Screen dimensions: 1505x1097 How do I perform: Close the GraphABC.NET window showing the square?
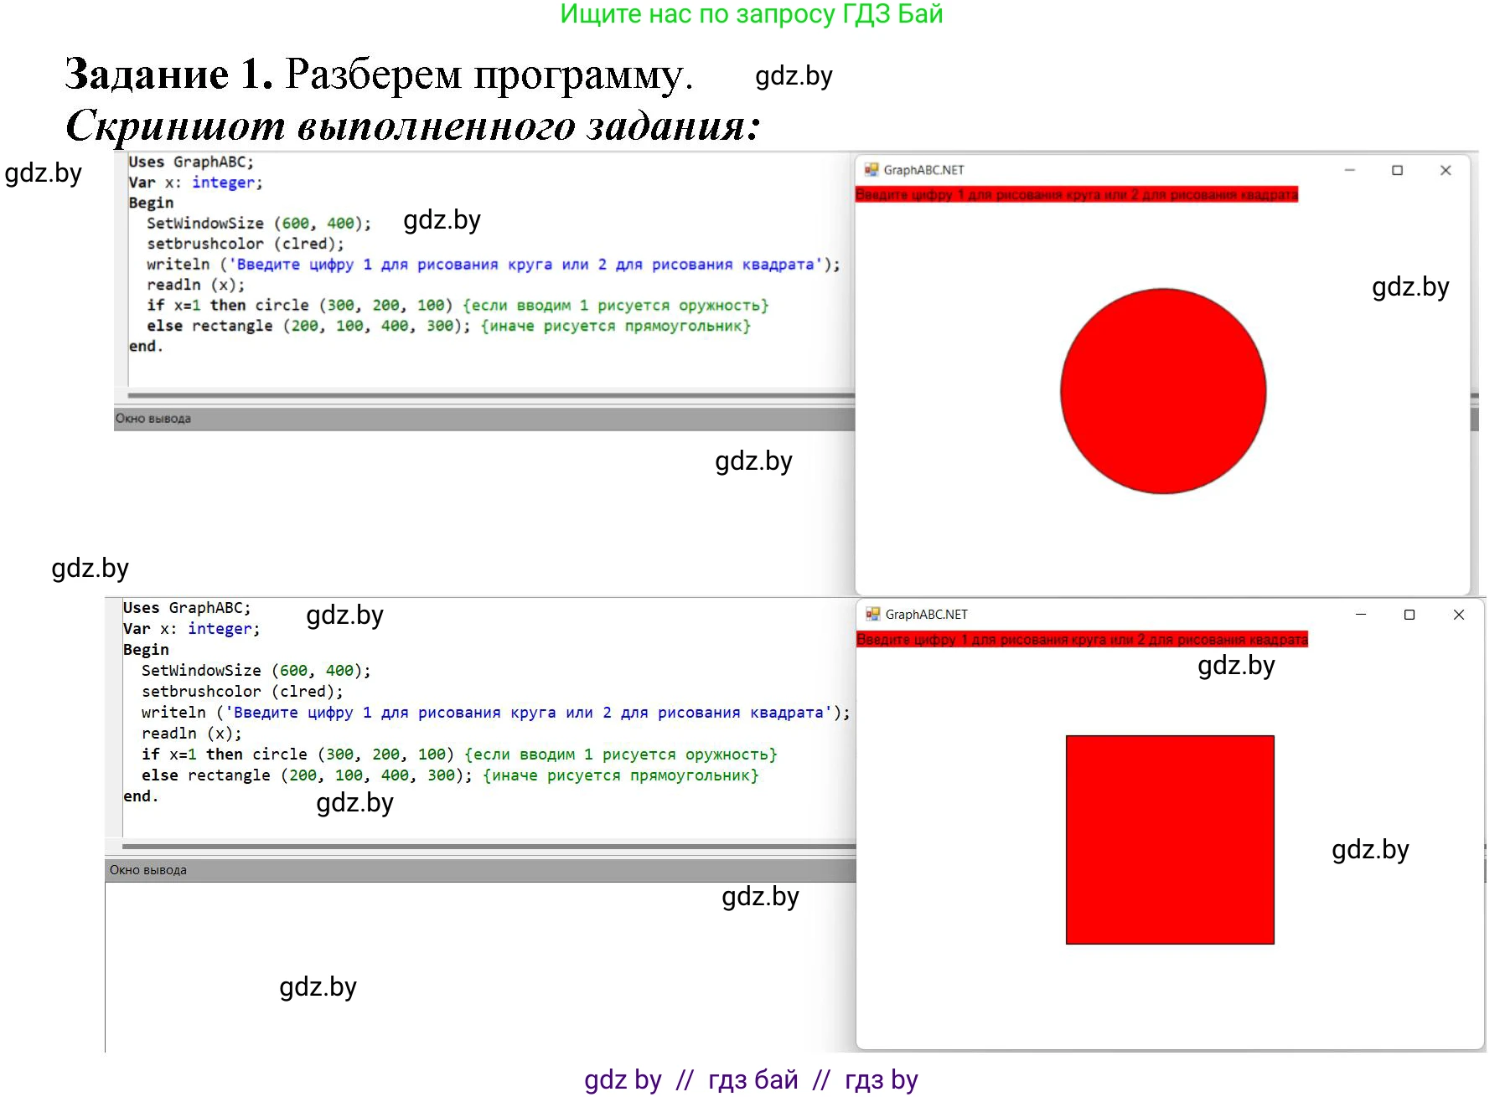[1459, 615]
